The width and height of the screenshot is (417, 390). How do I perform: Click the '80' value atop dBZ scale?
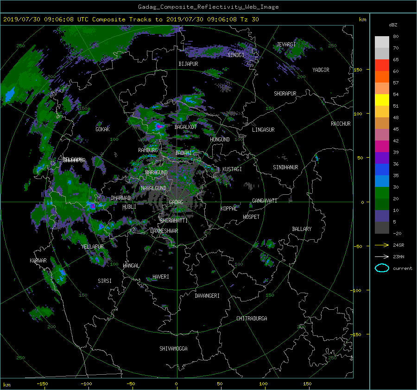coord(396,37)
